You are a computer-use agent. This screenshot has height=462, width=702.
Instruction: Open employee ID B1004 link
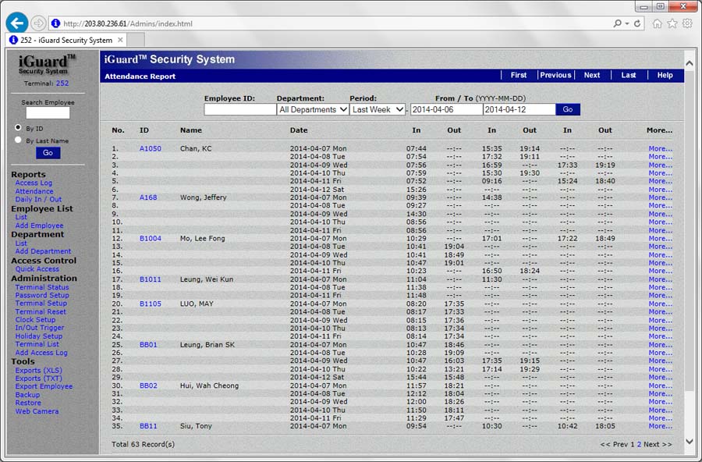[x=150, y=238]
